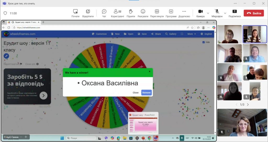Open the Chat panel icon

104,12
